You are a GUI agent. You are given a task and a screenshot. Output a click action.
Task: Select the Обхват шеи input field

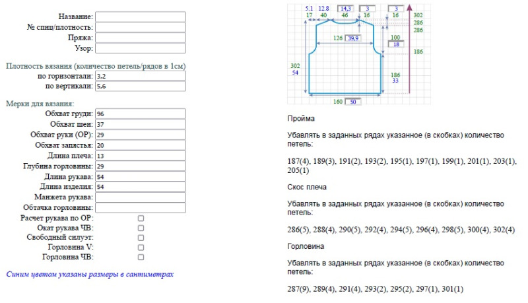pos(141,124)
